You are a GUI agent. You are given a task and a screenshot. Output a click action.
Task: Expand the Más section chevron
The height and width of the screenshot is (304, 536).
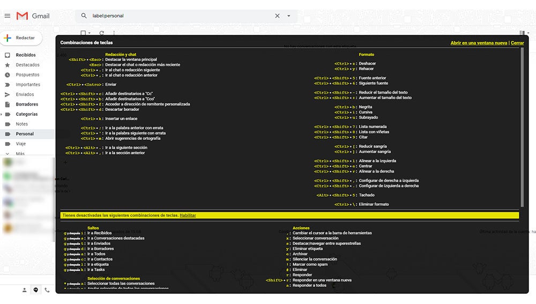pyautogui.click(x=8, y=154)
